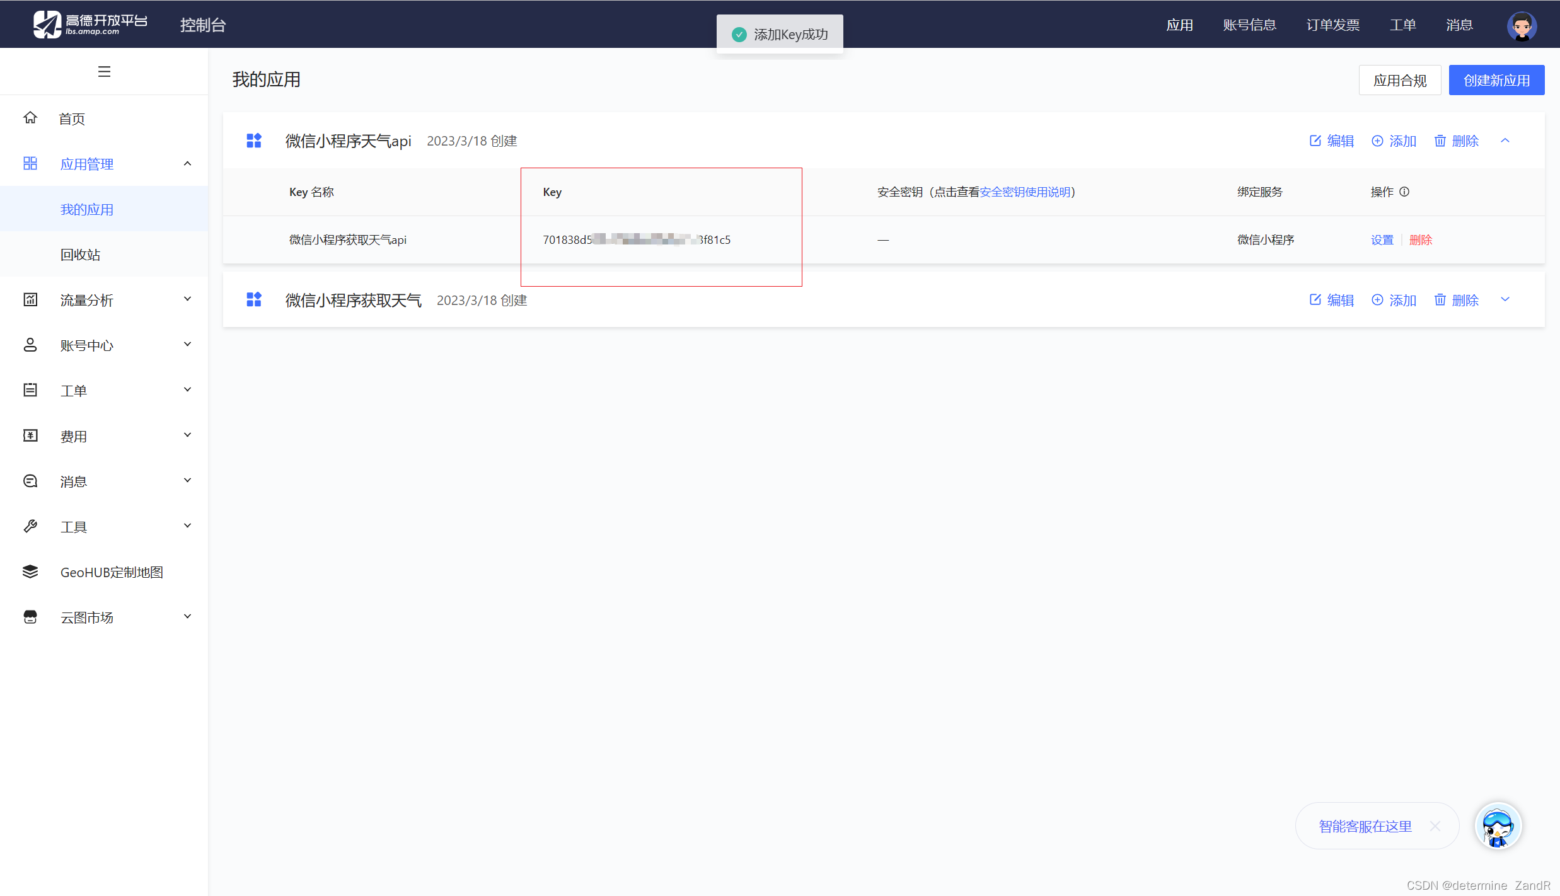Click key name 微信小程序获取天气api
Image resolution: width=1560 pixels, height=896 pixels.
click(x=348, y=239)
